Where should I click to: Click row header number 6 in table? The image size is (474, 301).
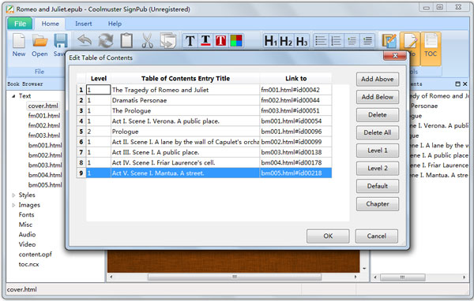(x=81, y=142)
